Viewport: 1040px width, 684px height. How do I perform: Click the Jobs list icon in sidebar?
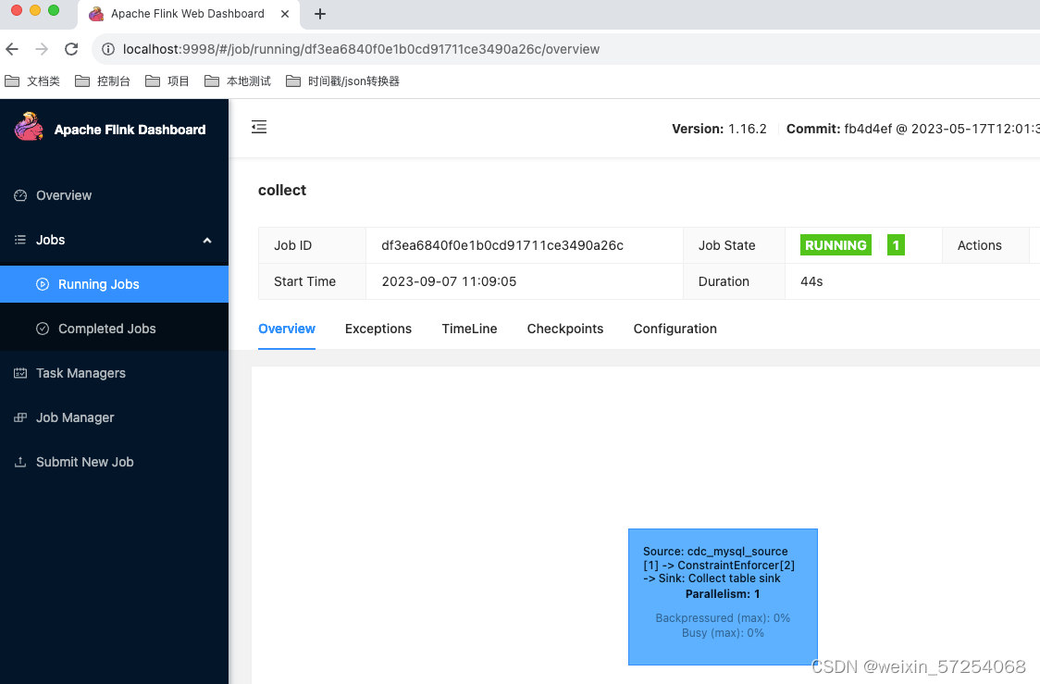tap(20, 240)
